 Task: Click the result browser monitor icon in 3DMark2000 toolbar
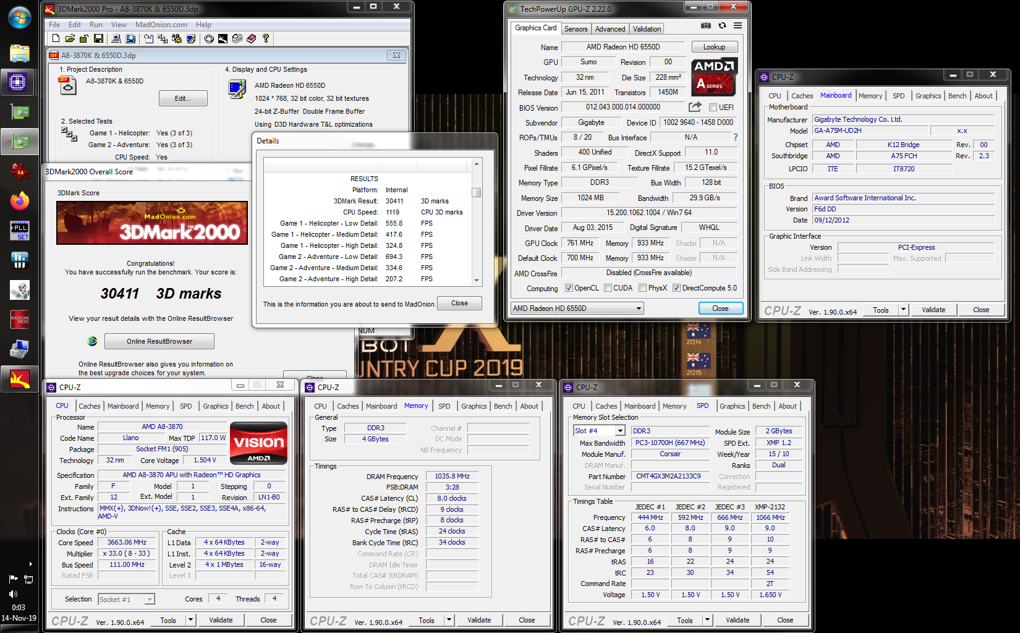pyautogui.click(x=130, y=38)
